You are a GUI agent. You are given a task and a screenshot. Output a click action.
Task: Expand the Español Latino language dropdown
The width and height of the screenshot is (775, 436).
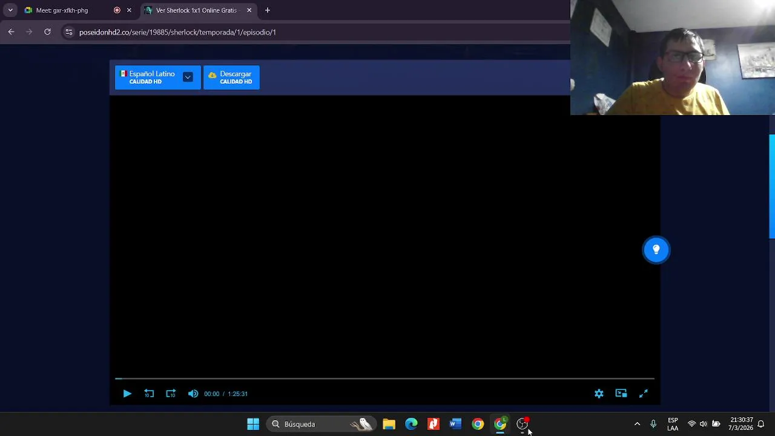pyautogui.click(x=188, y=77)
